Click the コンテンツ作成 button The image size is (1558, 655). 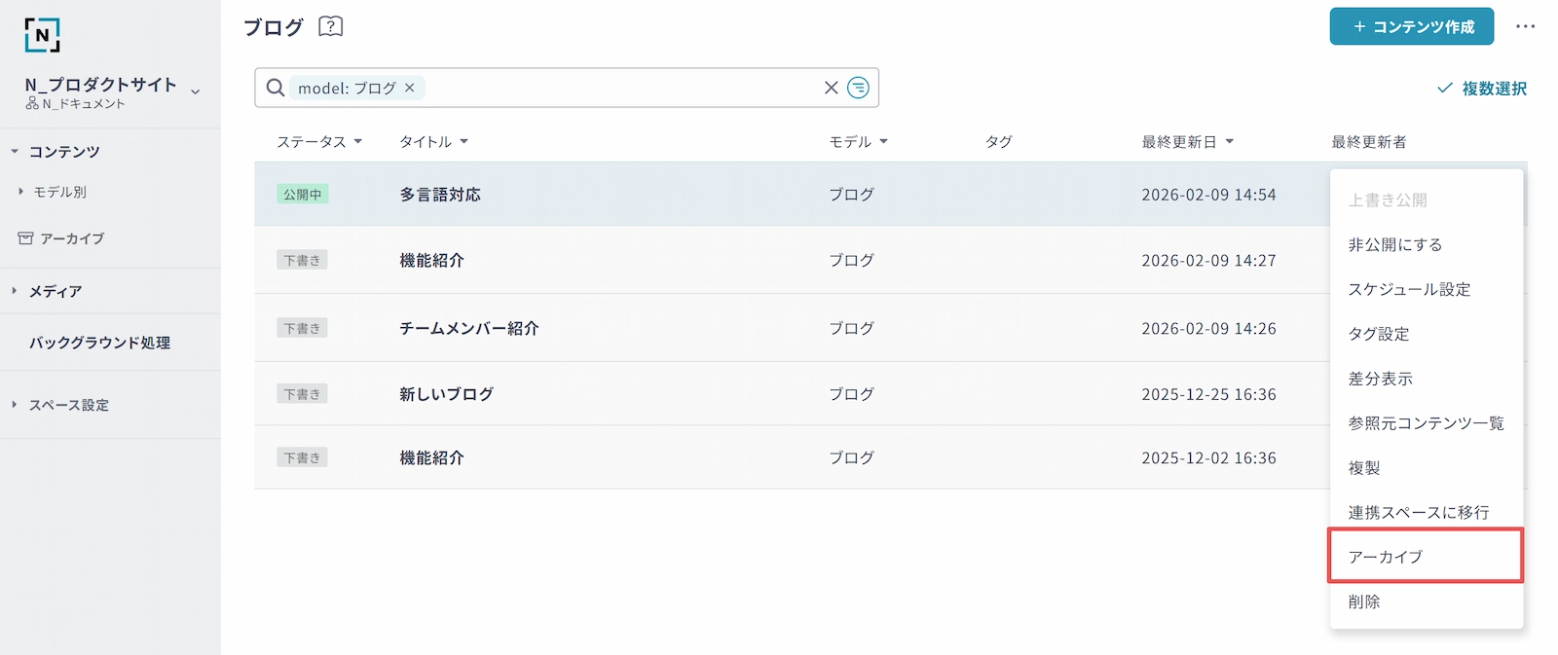[1411, 26]
